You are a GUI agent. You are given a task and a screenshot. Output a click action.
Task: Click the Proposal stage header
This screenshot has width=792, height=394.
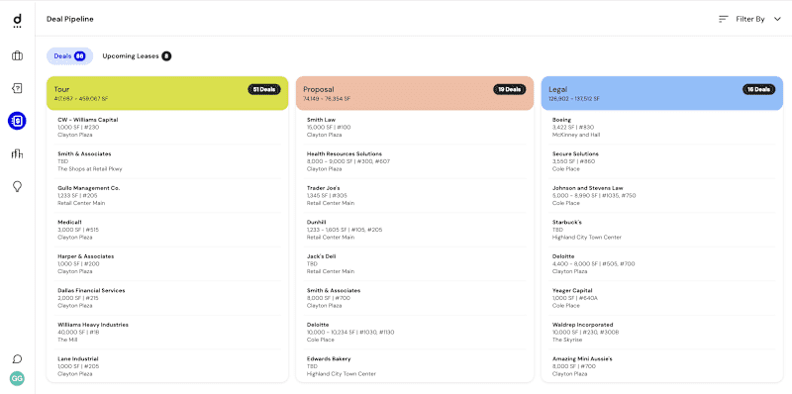point(415,93)
